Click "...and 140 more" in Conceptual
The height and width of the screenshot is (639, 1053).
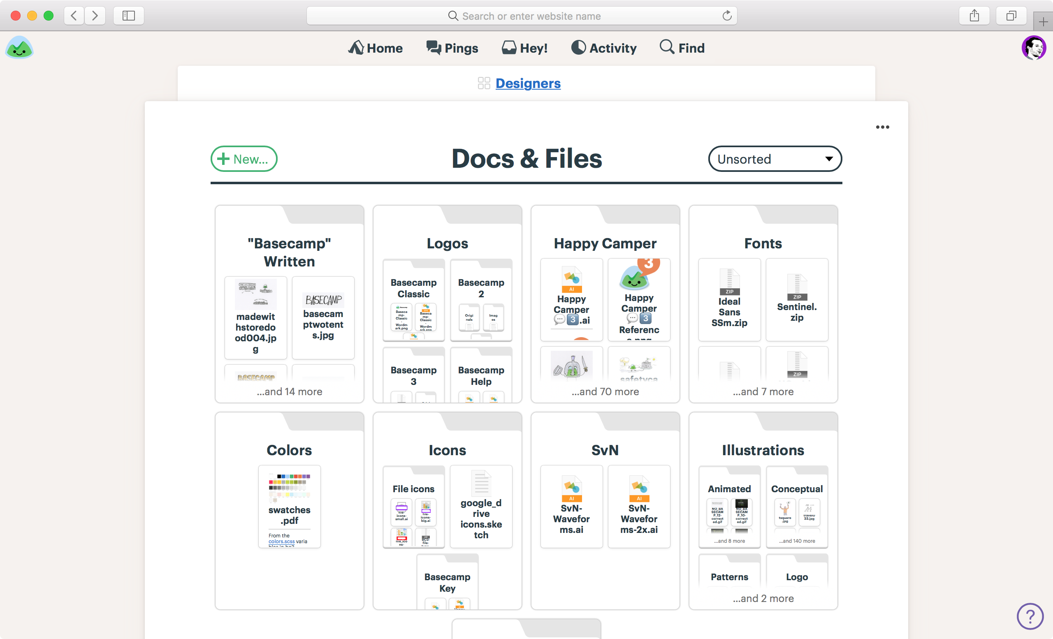797,541
